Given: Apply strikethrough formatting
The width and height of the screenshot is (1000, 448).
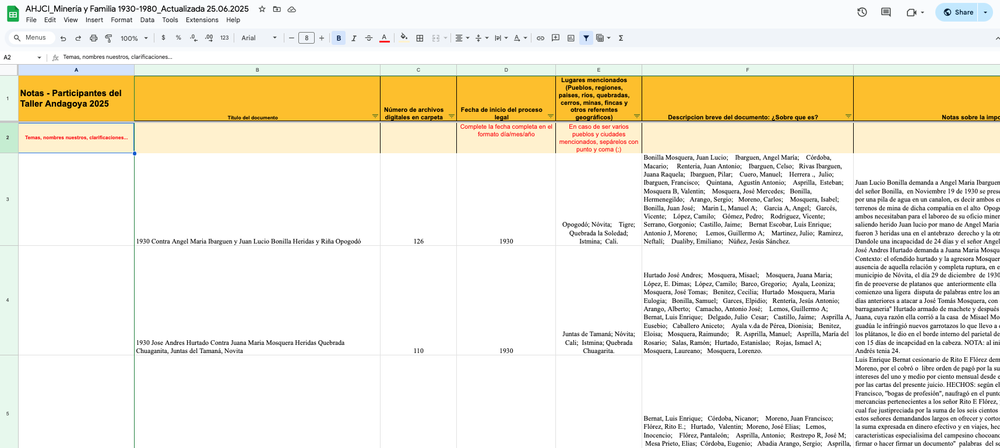Looking at the screenshot, I should 369,38.
